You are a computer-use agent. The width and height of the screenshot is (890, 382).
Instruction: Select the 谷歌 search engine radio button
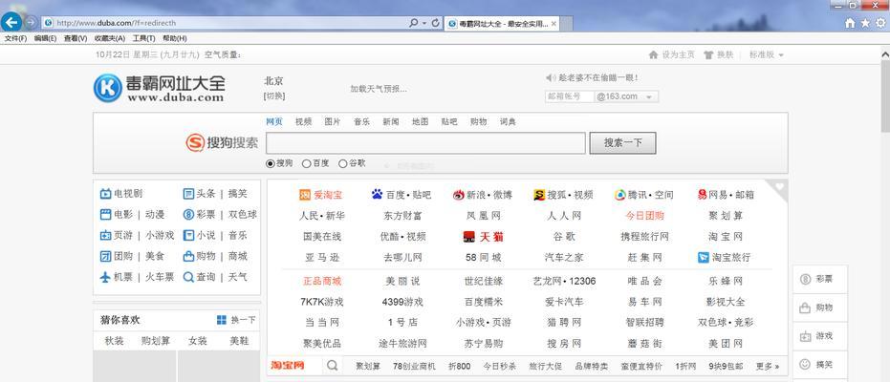(x=343, y=164)
